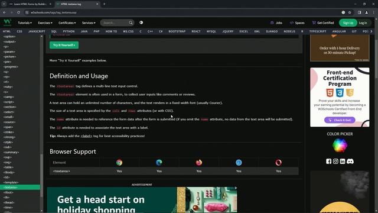The height and width of the screenshot is (213, 378).
Task: Click the Sign Up button
Action: click(x=348, y=23)
